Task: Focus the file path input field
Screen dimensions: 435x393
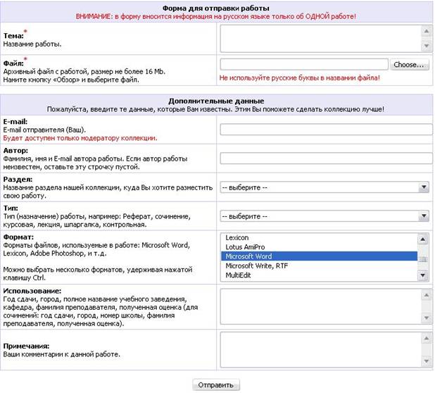Action: tap(304, 64)
